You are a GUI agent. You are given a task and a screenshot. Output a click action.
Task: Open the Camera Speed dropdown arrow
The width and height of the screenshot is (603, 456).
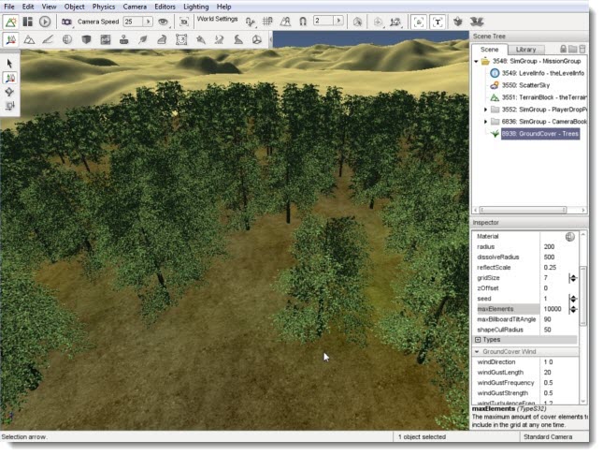(148, 21)
